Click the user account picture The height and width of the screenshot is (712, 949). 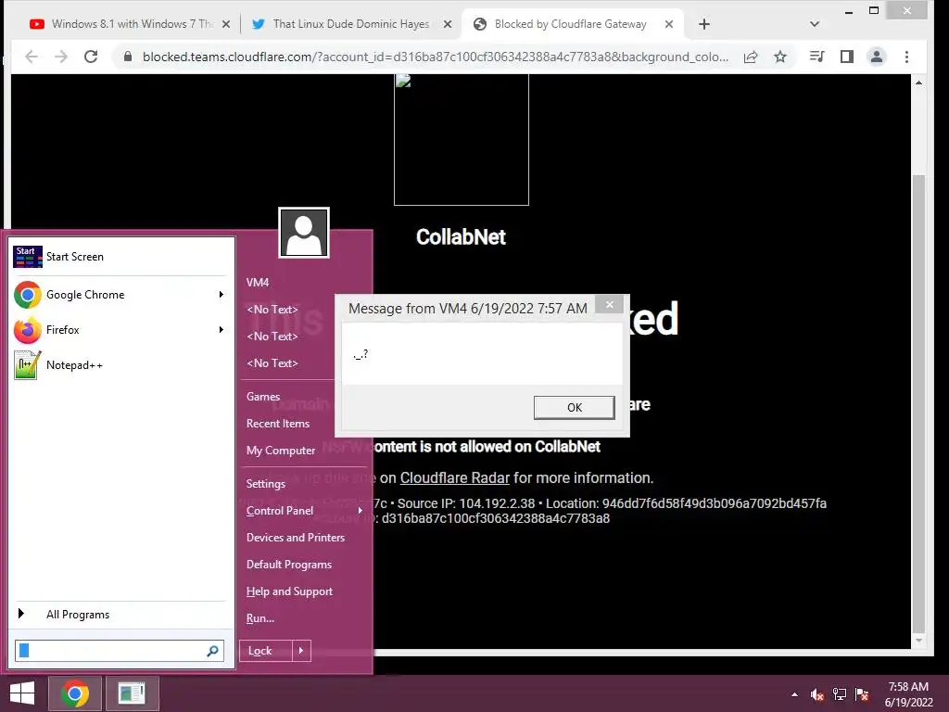click(x=304, y=233)
